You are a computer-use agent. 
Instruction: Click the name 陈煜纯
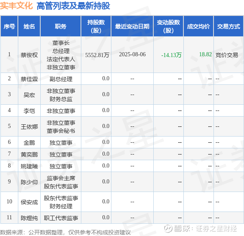click(29, 218)
